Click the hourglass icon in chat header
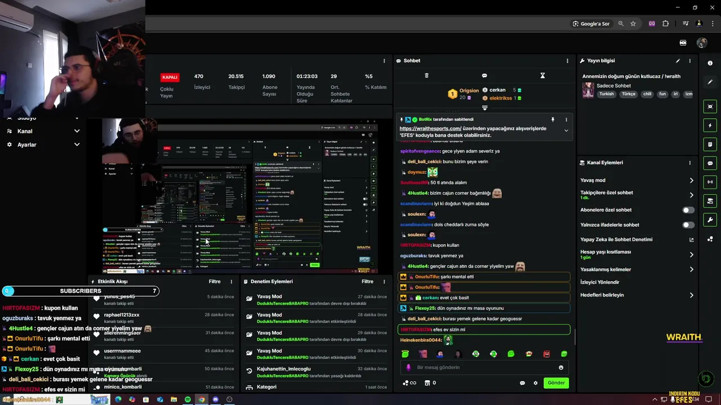Viewport: 721px width, 405px height. click(x=542, y=75)
